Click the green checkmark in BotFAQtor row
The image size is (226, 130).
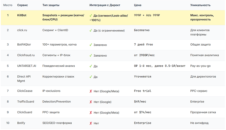[91, 45]
